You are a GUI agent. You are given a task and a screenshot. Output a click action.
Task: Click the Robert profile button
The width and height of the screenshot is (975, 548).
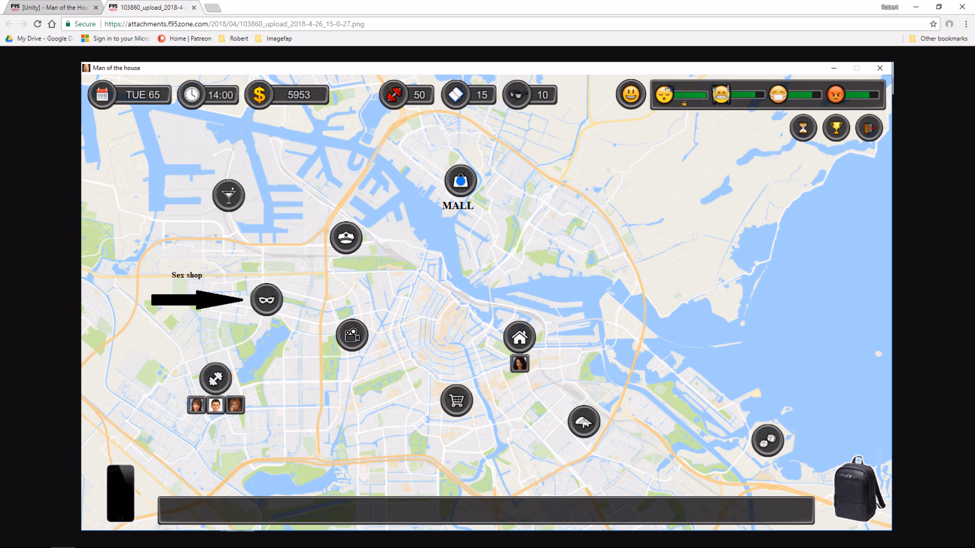pyautogui.click(x=890, y=7)
